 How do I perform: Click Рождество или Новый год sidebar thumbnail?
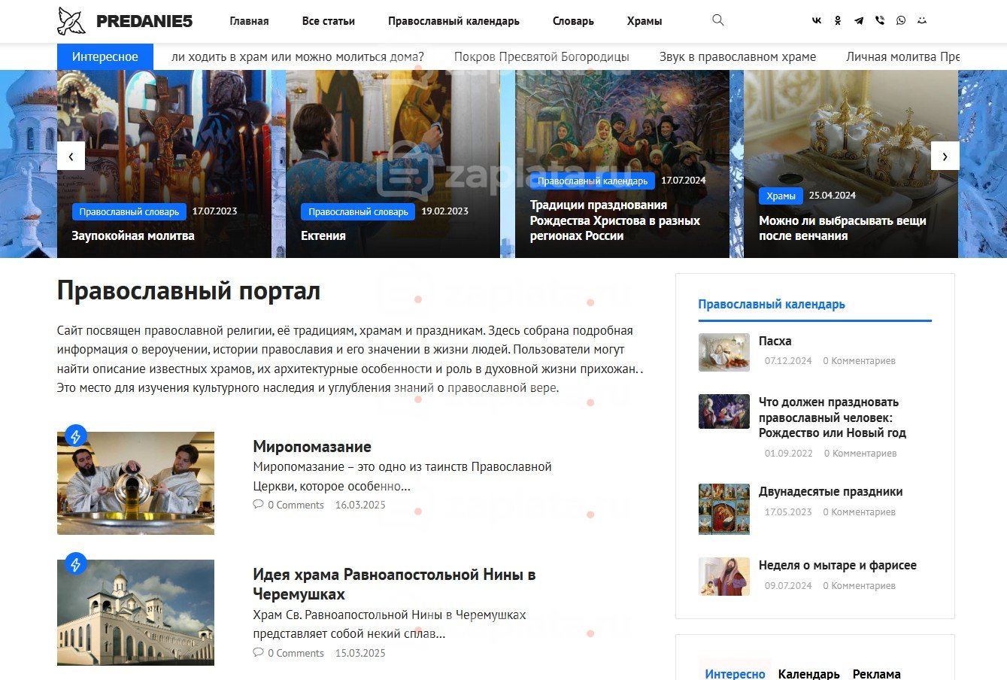tap(724, 411)
